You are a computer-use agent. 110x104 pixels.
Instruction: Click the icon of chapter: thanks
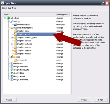tap(15, 54)
